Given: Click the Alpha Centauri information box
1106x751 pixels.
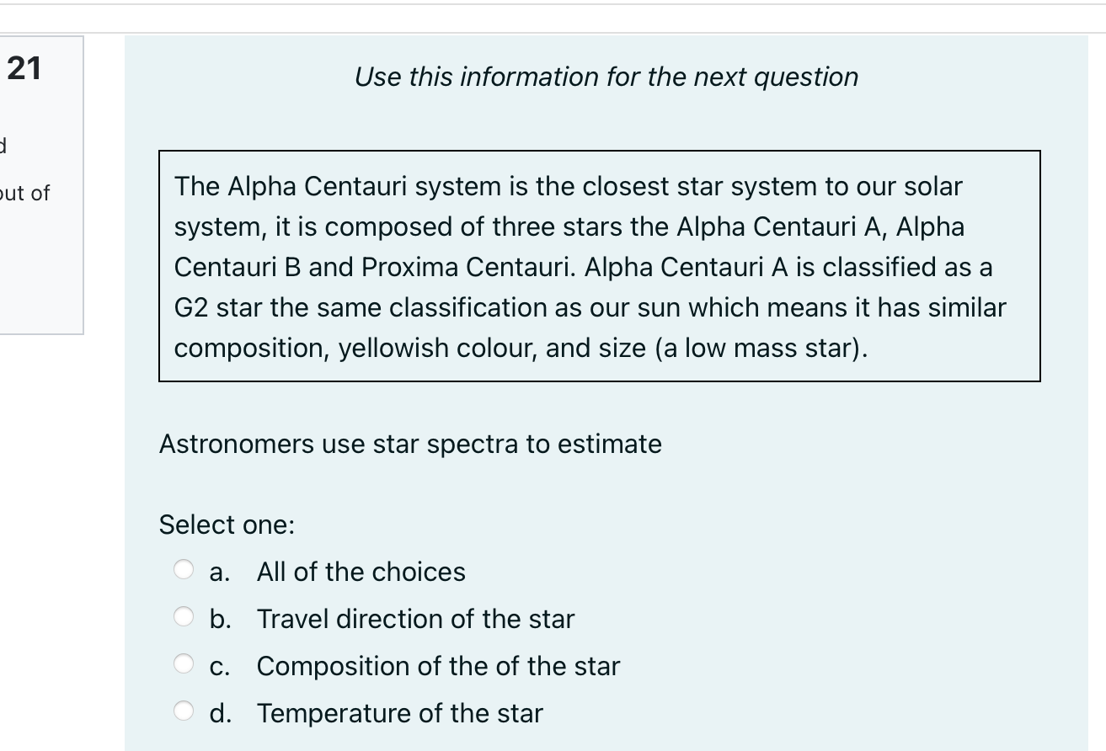Looking at the screenshot, I should (x=598, y=266).
